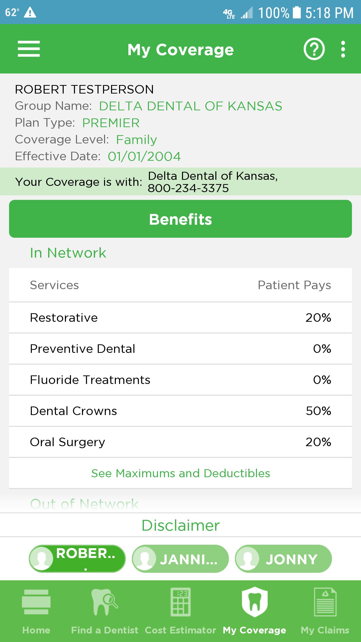
Task: Expand the Benefits section header
Action: 180,219
